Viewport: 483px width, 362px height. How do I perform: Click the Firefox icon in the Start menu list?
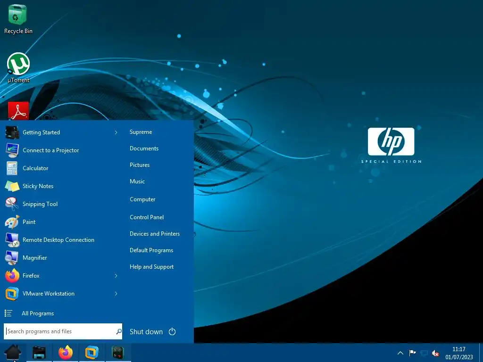coord(12,275)
